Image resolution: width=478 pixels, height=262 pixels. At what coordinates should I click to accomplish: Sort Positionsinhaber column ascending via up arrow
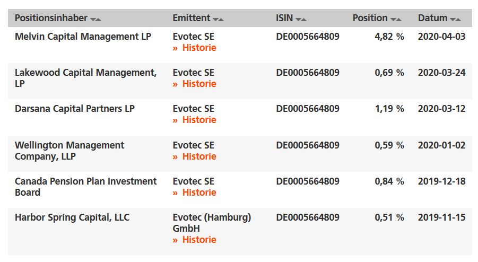pos(98,19)
